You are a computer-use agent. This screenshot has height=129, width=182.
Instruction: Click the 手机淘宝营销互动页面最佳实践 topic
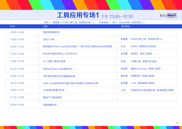tap(59, 76)
